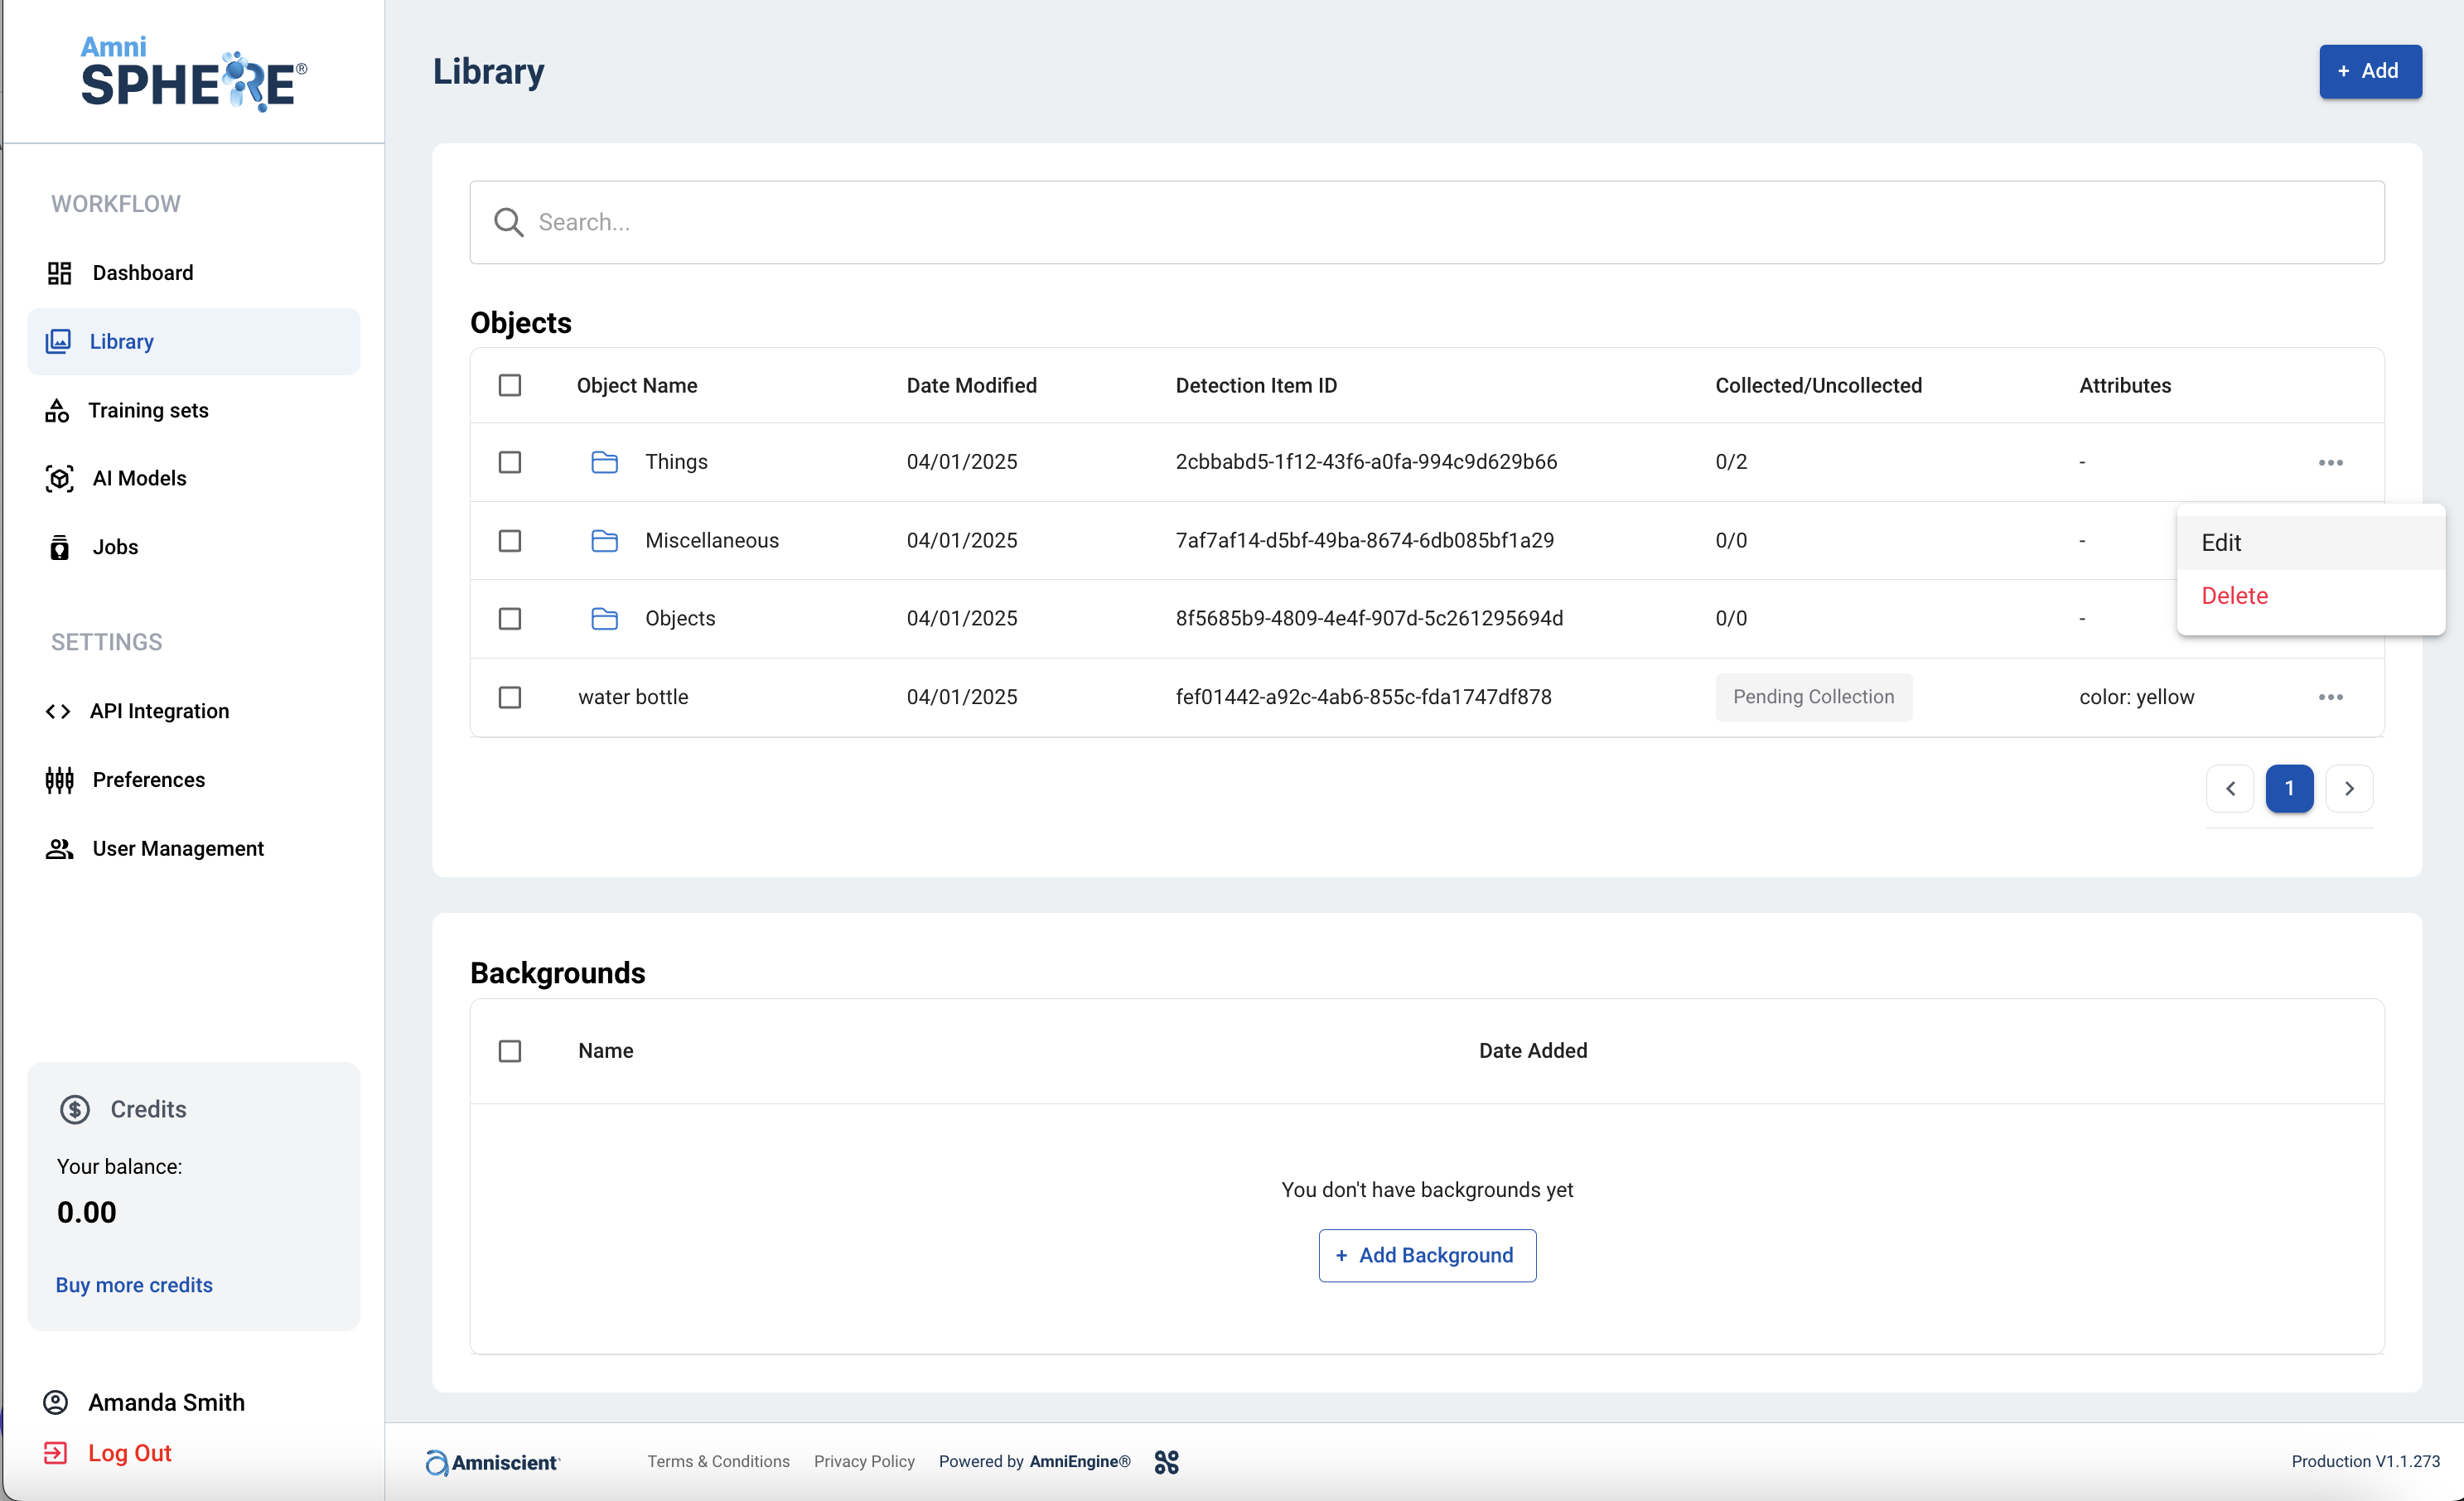Open AI Models via its cube icon

(x=59, y=479)
